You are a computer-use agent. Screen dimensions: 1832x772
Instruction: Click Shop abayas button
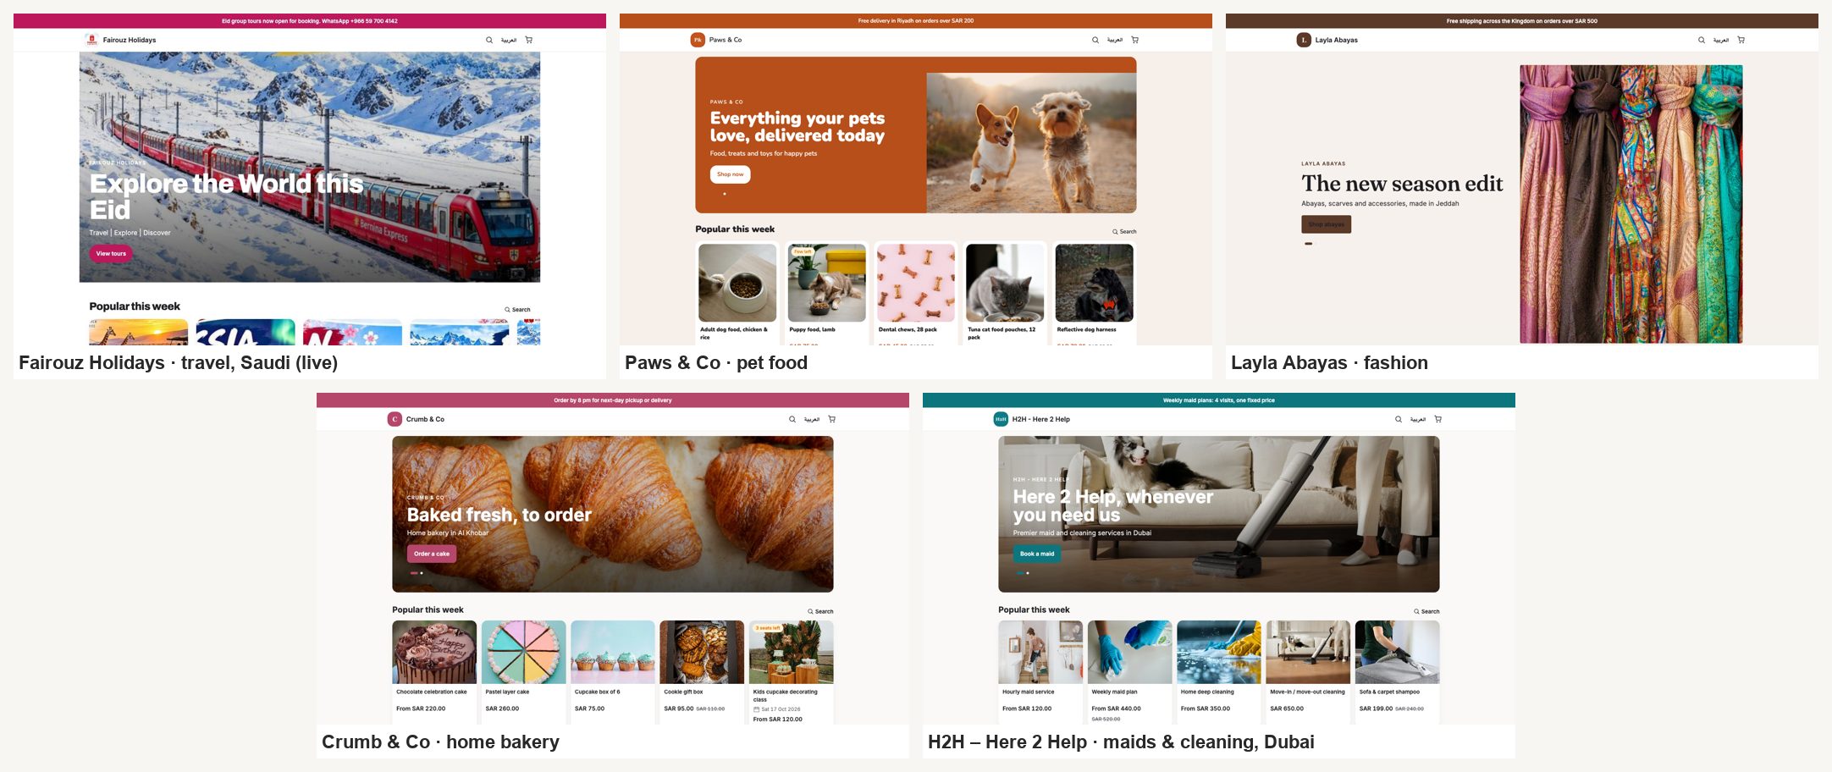(x=1326, y=224)
